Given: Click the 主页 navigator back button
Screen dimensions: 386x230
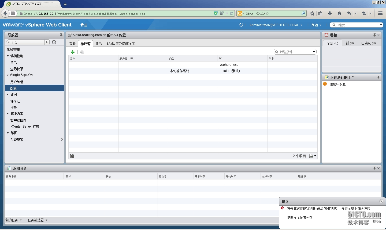Looking at the screenshot, I should click(x=25, y=42).
